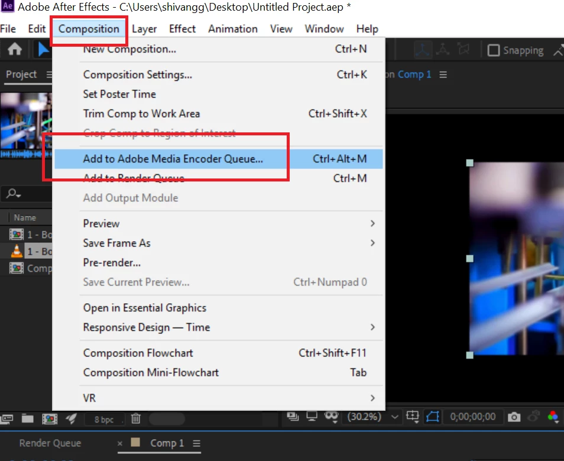Image resolution: width=564 pixels, height=461 pixels.
Task: Select the Selection arrow tool
Action: (43, 49)
